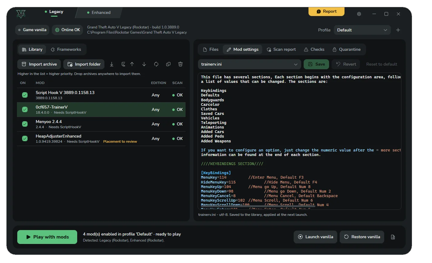The image size is (432, 263).
Task: Open the Frameworks tab
Action: 66,49
